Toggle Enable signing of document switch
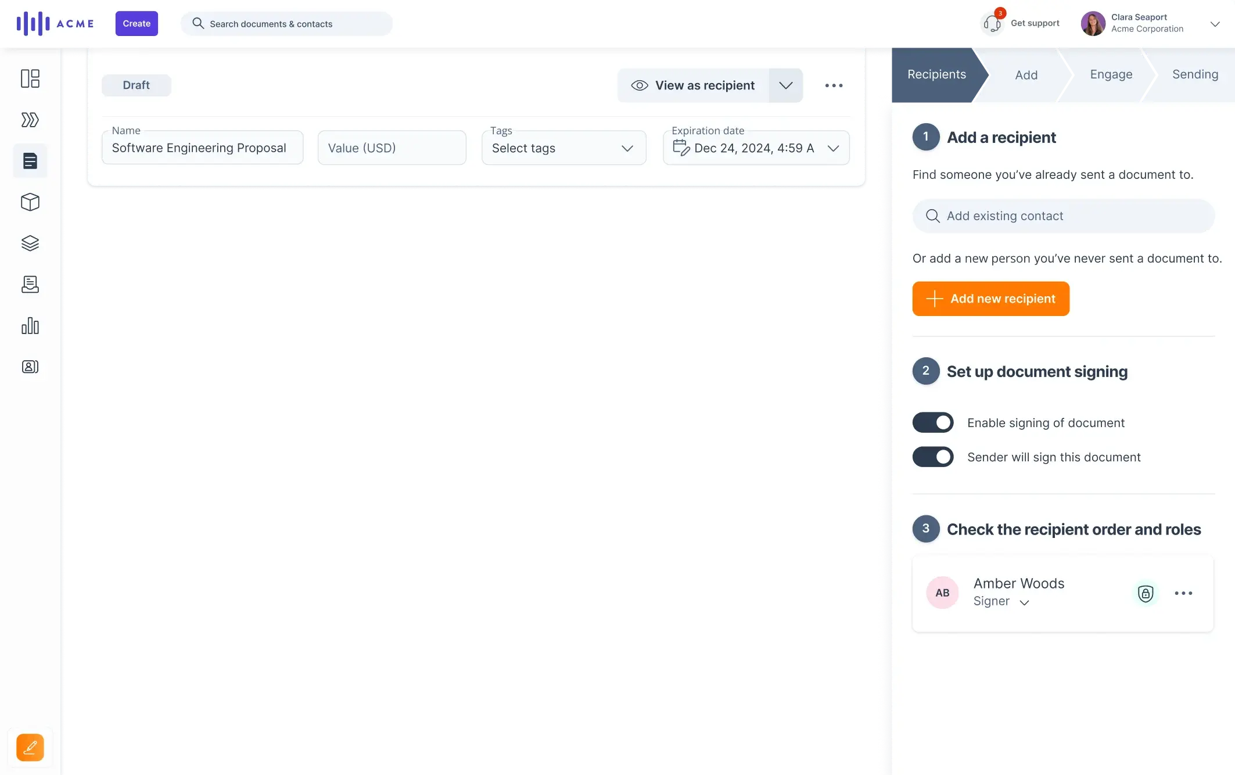 934,422
